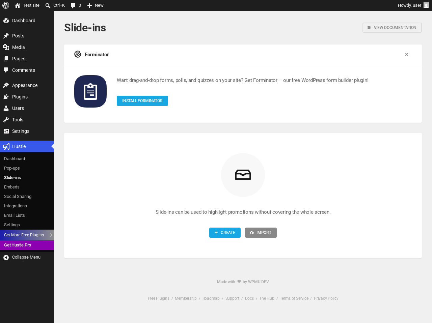Screen dimensions: 432x323
Task: Click the Appearance paintbrush icon
Action: 6,85
